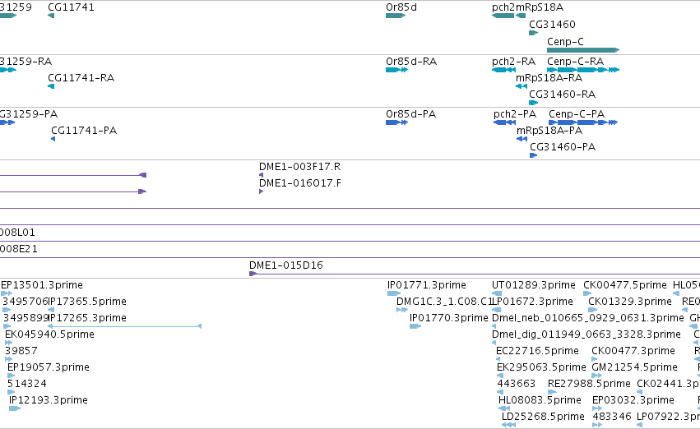The height and width of the screenshot is (429, 700).
Task: Open the GM21254.5prime EST label
Action: coord(635,367)
